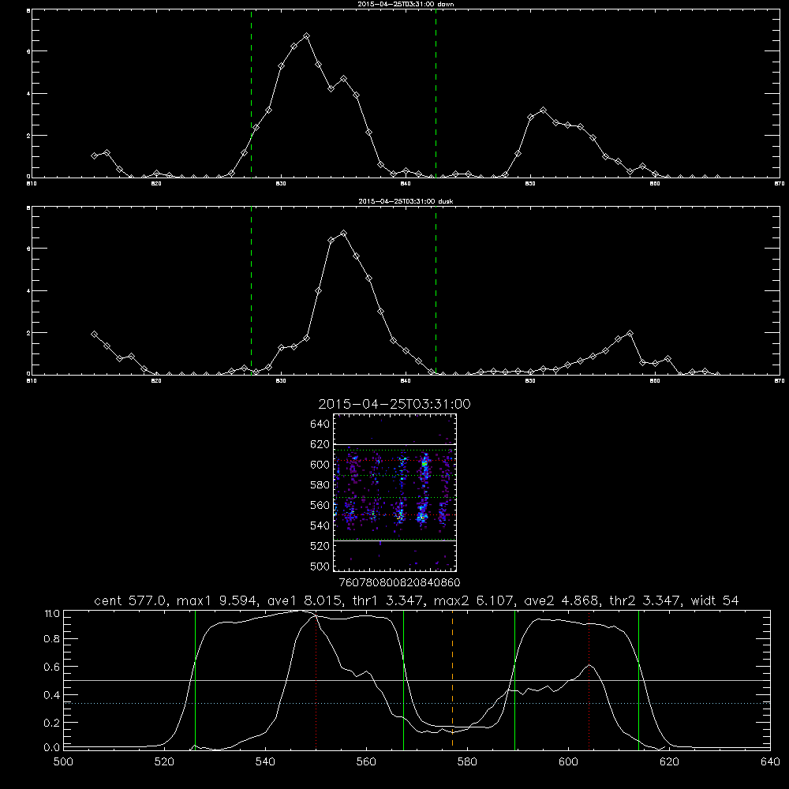The width and height of the screenshot is (789, 789).
Task: Click heatmap y-axis label "640"
Action: [320, 424]
